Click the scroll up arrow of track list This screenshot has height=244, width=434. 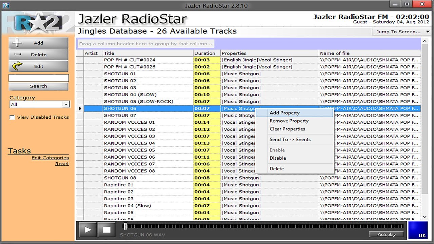coord(425,41)
